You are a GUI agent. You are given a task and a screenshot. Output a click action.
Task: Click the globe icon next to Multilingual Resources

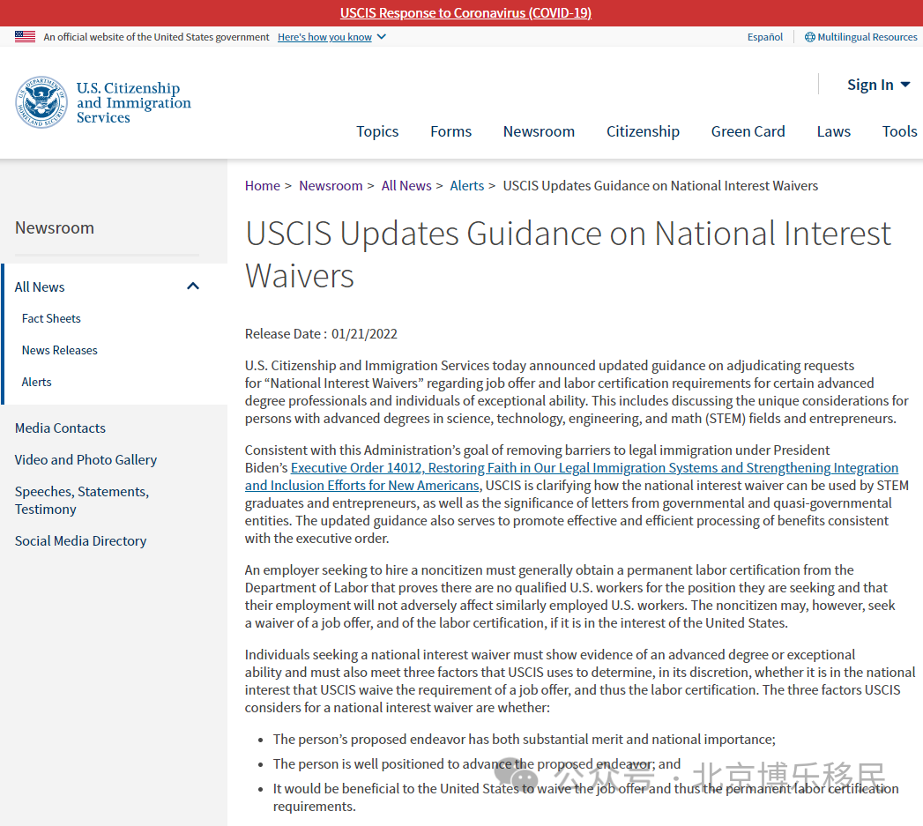[x=810, y=37]
